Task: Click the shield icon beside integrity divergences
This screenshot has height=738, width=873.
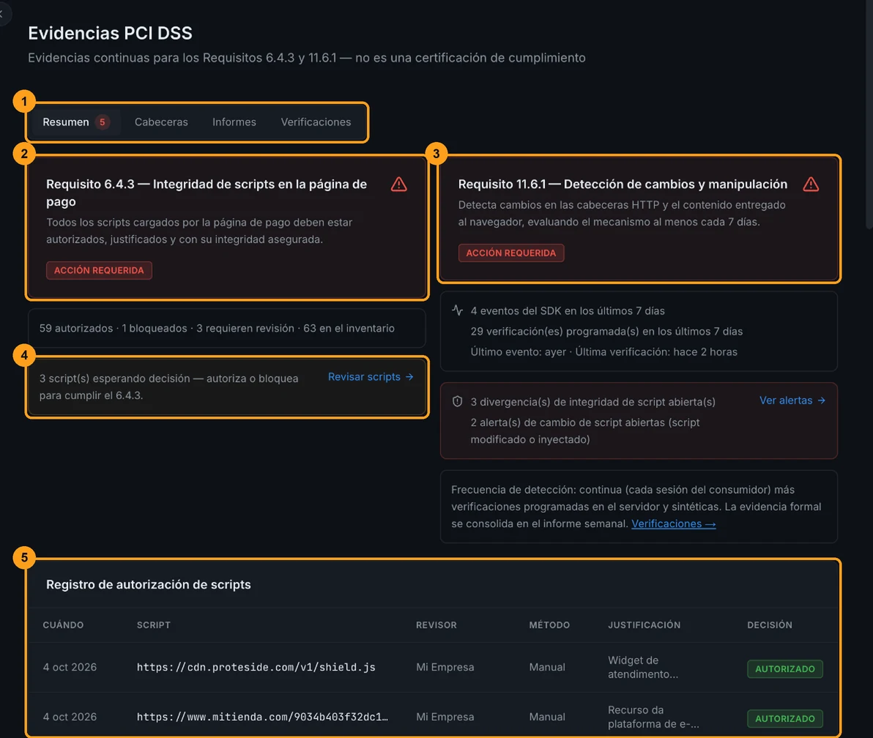Action: point(457,401)
